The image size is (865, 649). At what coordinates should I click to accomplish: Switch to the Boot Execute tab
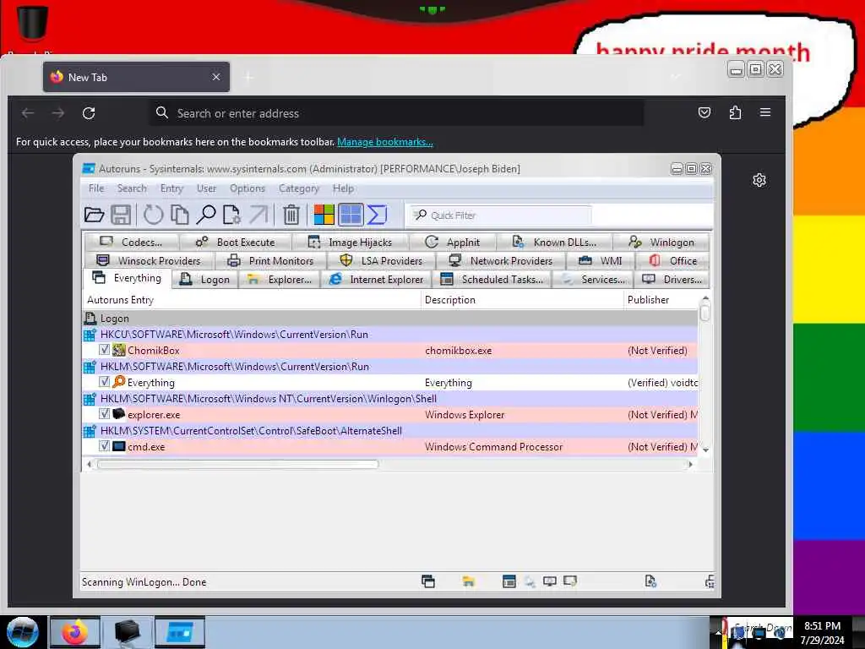(235, 243)
